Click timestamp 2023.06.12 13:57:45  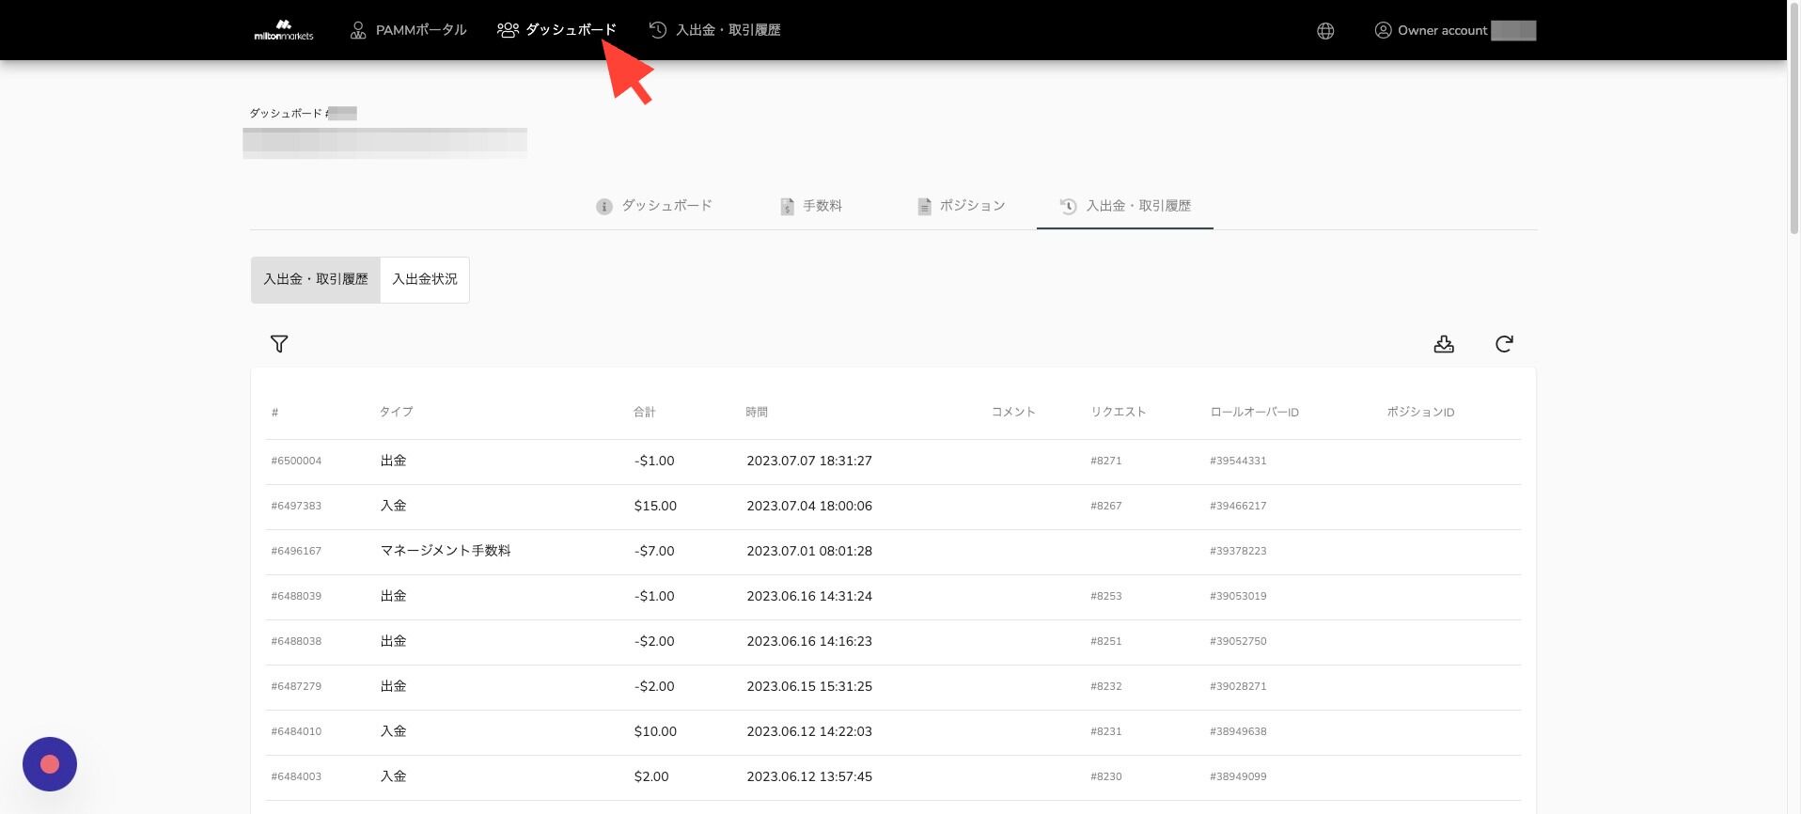[x=809, y=776]
